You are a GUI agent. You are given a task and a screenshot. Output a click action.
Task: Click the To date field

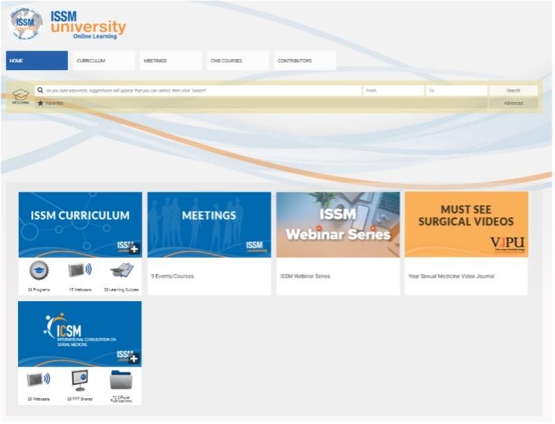[456, 91]
